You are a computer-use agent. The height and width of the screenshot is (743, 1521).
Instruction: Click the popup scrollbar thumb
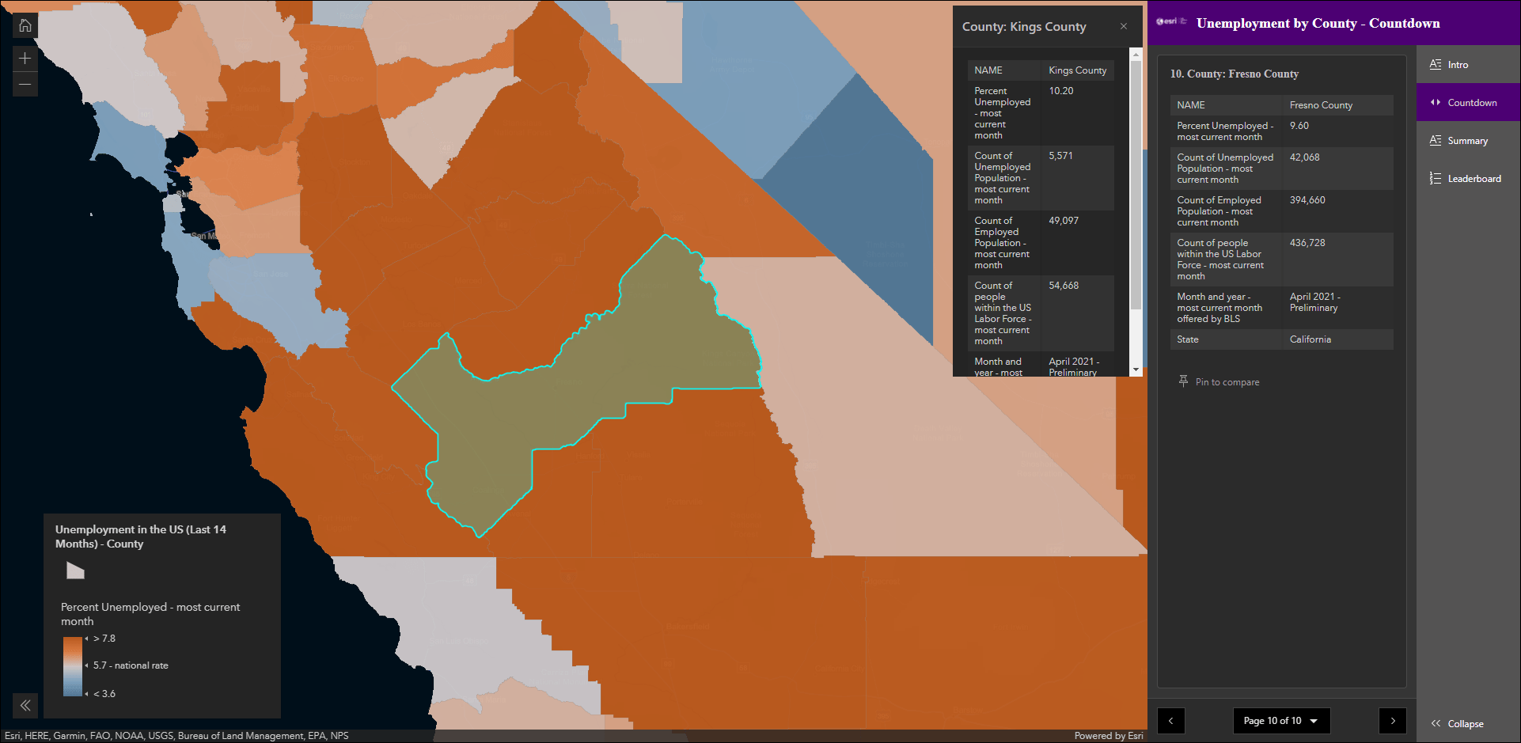tap(1136, 184)
